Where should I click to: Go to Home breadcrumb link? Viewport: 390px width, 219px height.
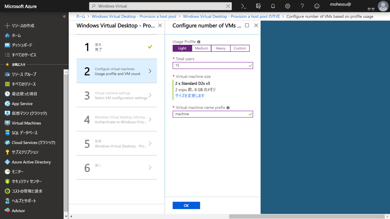coord(81,16)
